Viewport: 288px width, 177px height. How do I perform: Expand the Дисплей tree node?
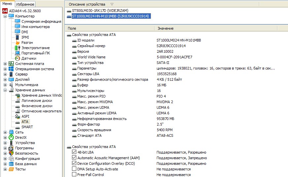[5, 80]
